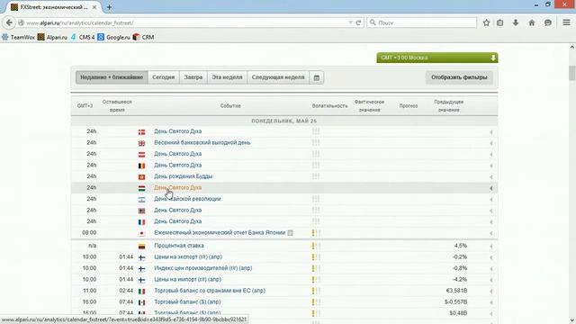Expand Весенний банковский выходной день row arrow
Viewport: 576px width, 324px height.
491,143
